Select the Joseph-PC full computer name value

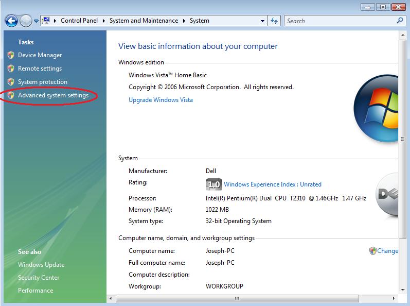tap(220, 263)
